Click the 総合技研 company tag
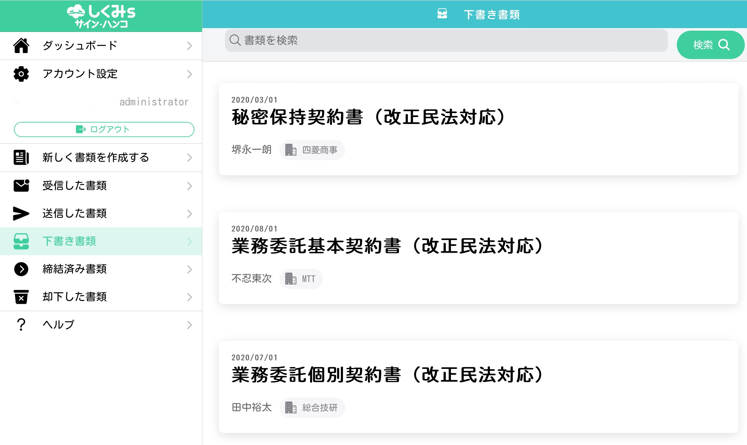Viewport: 747px width, 445px height. coord(312,408)
